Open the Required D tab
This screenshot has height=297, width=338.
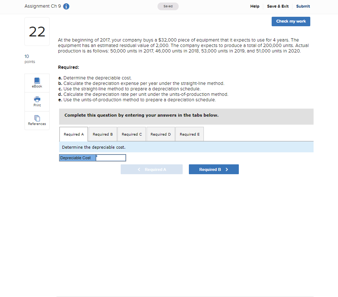(x=160, y=134)
